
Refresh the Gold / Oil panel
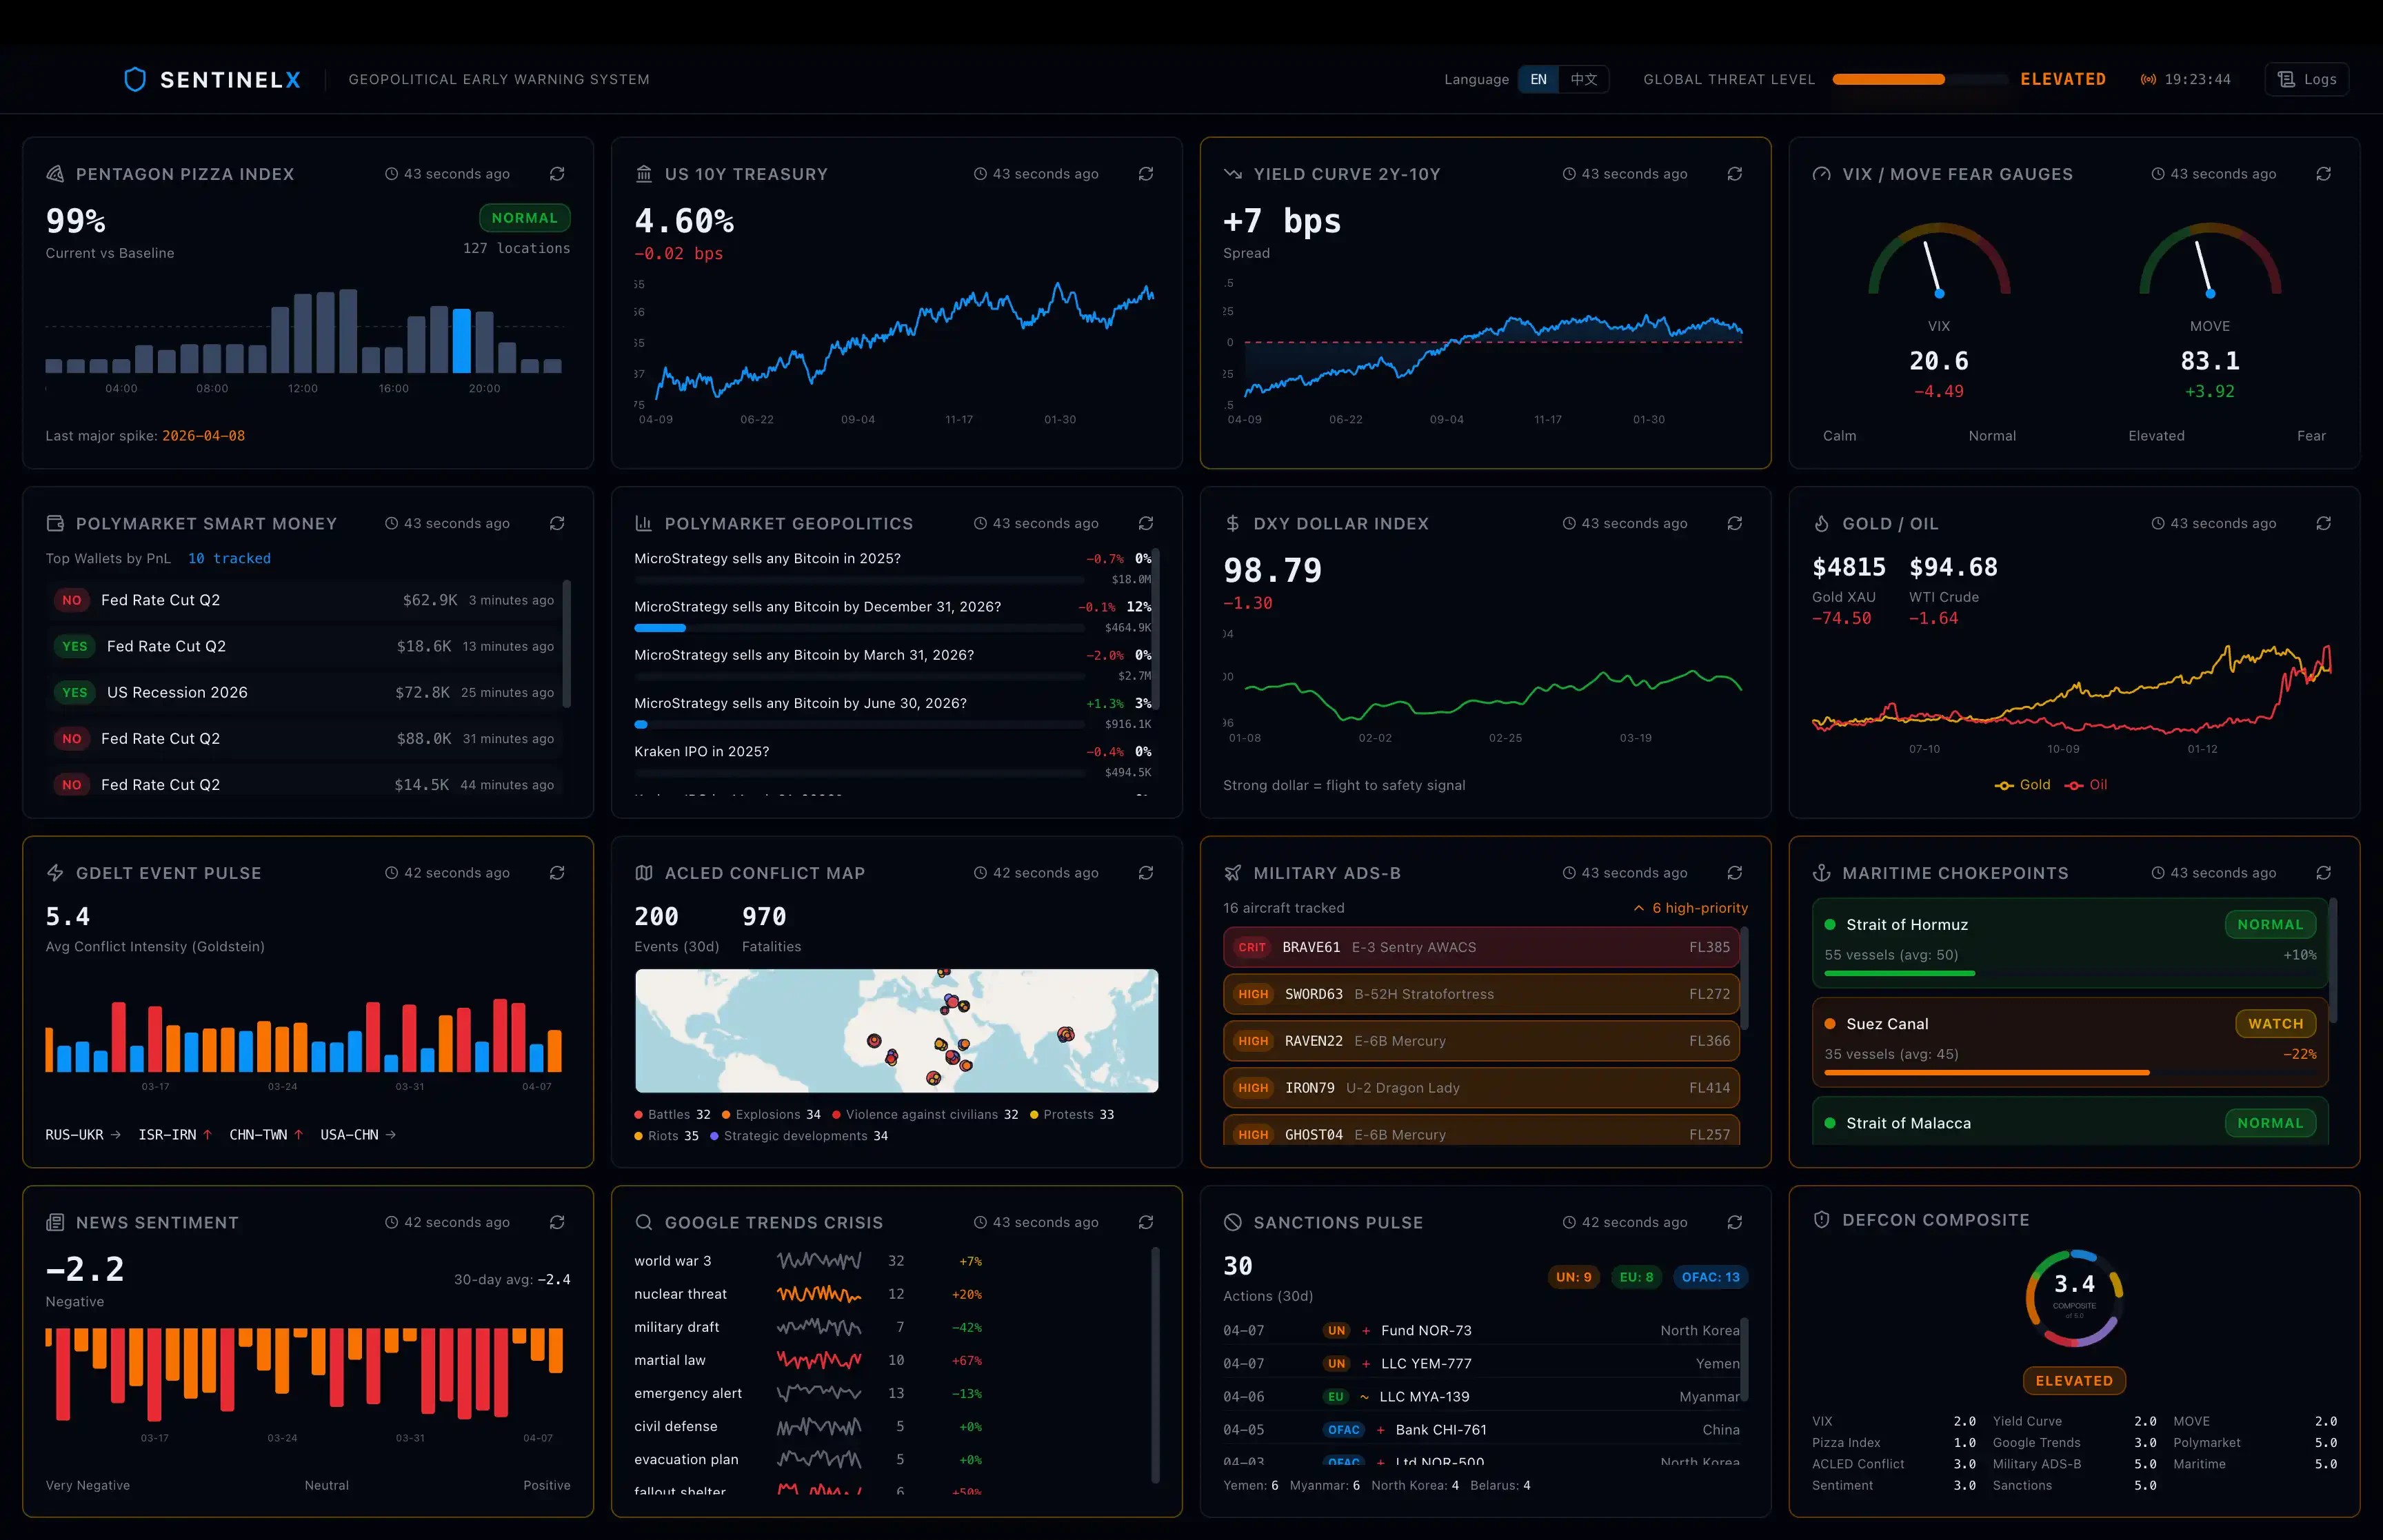tap(2324, 523)
